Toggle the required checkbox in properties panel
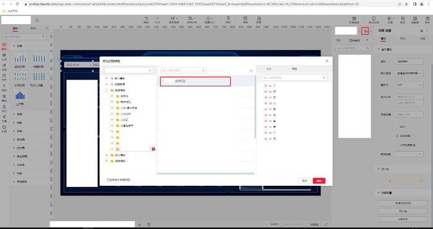This screenshot has height=229, width=433. click(x=397, y=127)
